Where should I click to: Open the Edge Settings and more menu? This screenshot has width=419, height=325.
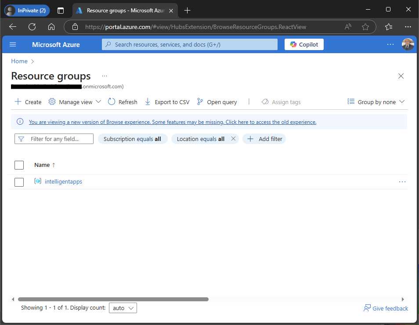point(408,27)
